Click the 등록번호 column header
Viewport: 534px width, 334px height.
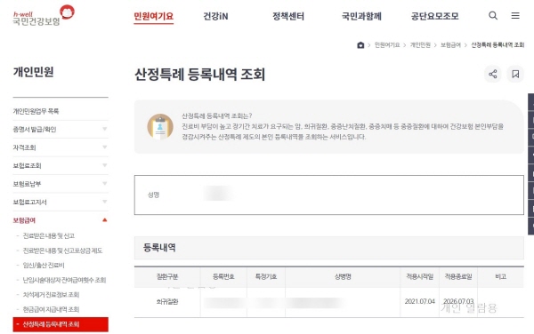[x=223, y=276]
